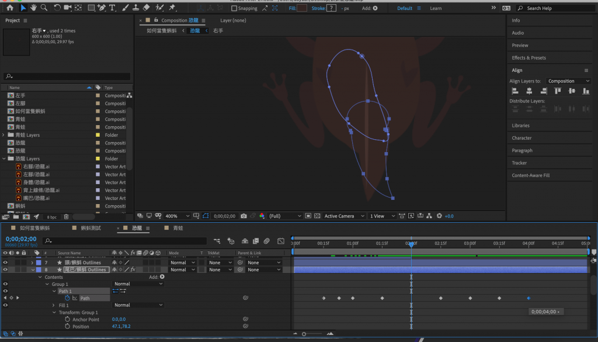
Task: Click the 8 bpc color depth button
Action: [52, 217]
